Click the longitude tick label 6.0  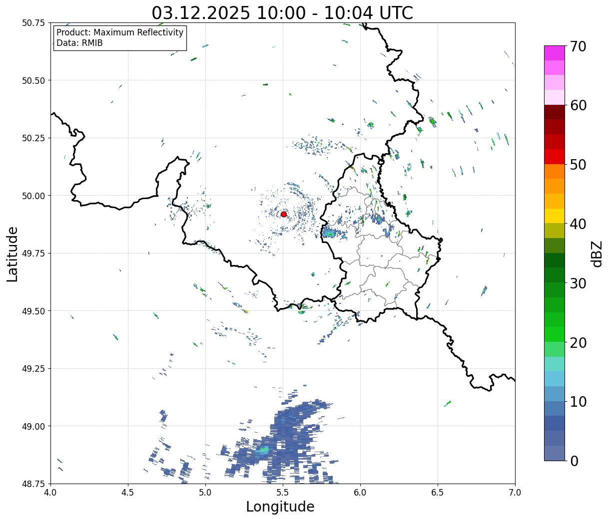click(360, 493)
